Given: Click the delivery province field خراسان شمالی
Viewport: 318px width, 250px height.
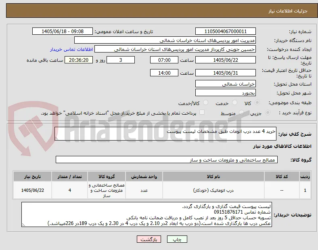Looking at the screenshot, I should [x=225, y=84].
